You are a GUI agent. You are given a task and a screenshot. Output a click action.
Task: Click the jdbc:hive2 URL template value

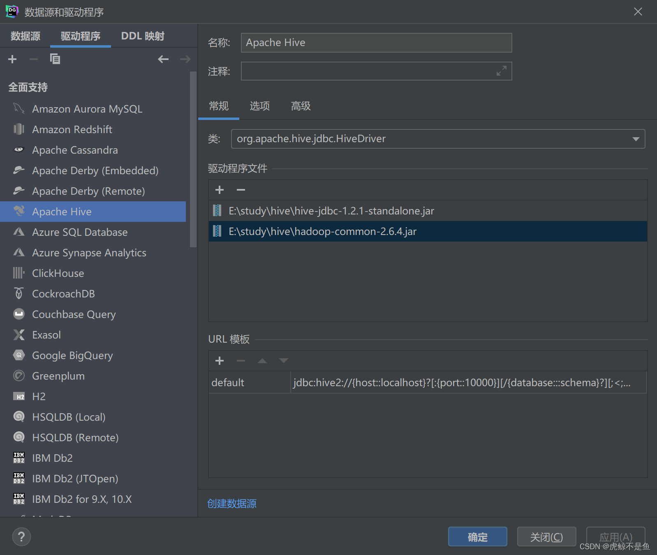tap(469, 382)
